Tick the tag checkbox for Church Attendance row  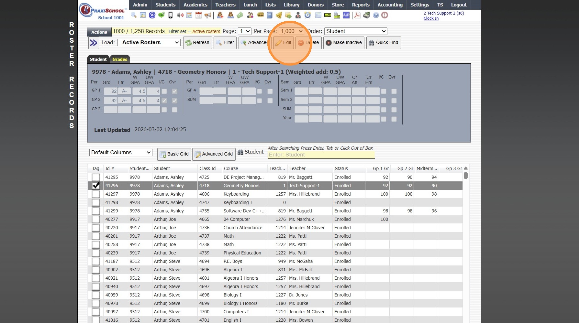tap(95, 228)
